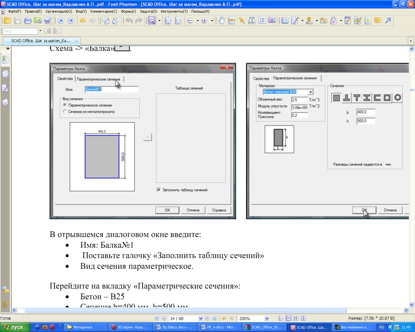
Task: Click the padlock security icon
Action: pyautogui.click(x=334, y=20)
